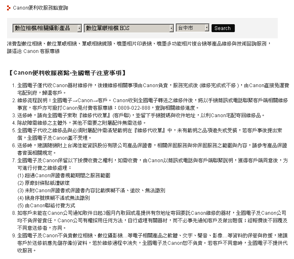294x259 pixels.
Task: Click sub-item (3) 未附Canon保證書
Action: pos(43,191)
